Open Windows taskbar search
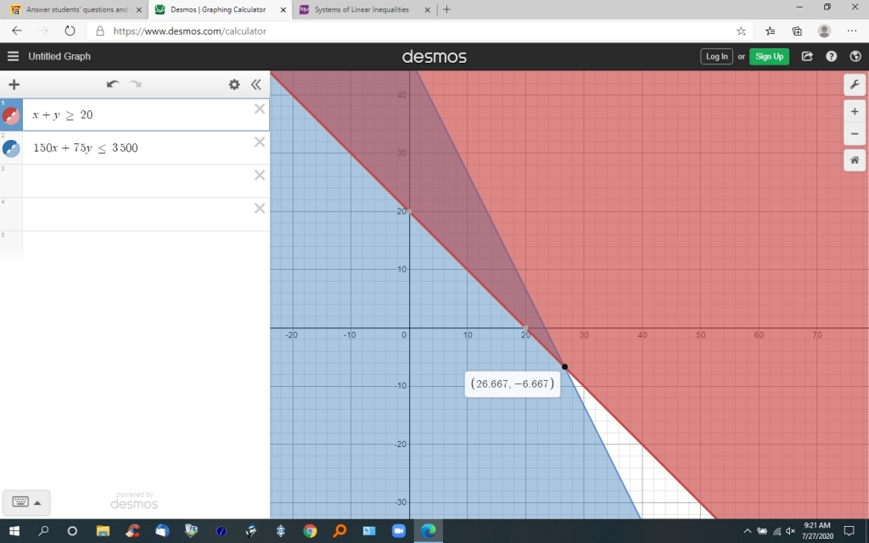This screenshot has width=869, height=543. (43, 531)
